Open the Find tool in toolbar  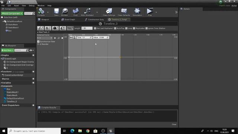[75, 12]
